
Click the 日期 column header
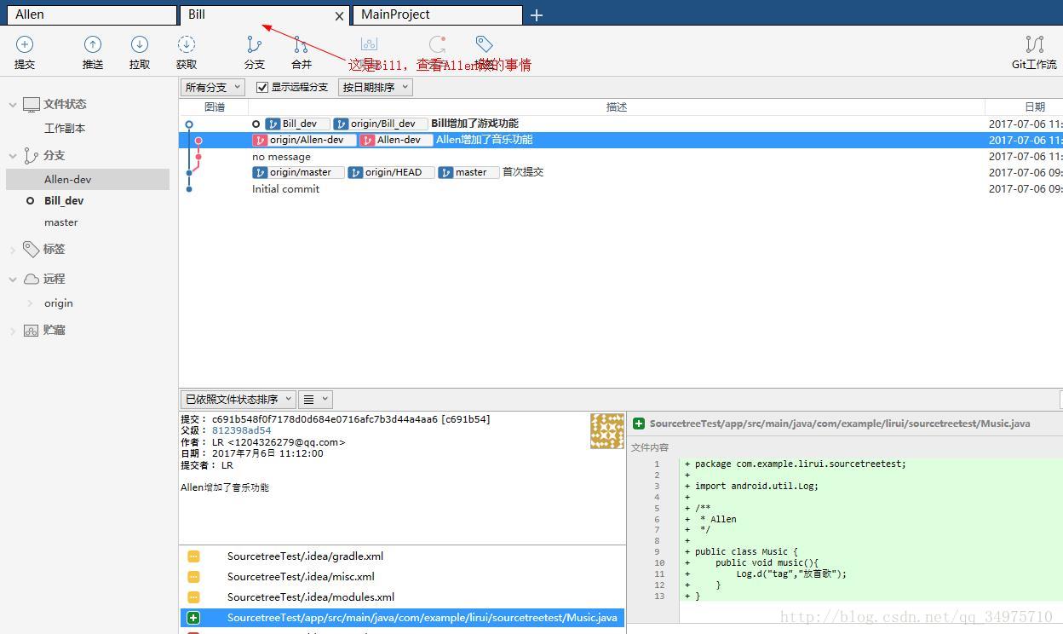(x=1025, y=107)
